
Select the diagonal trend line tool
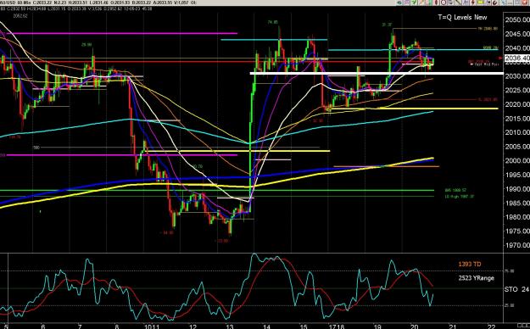tap(457, 3)
